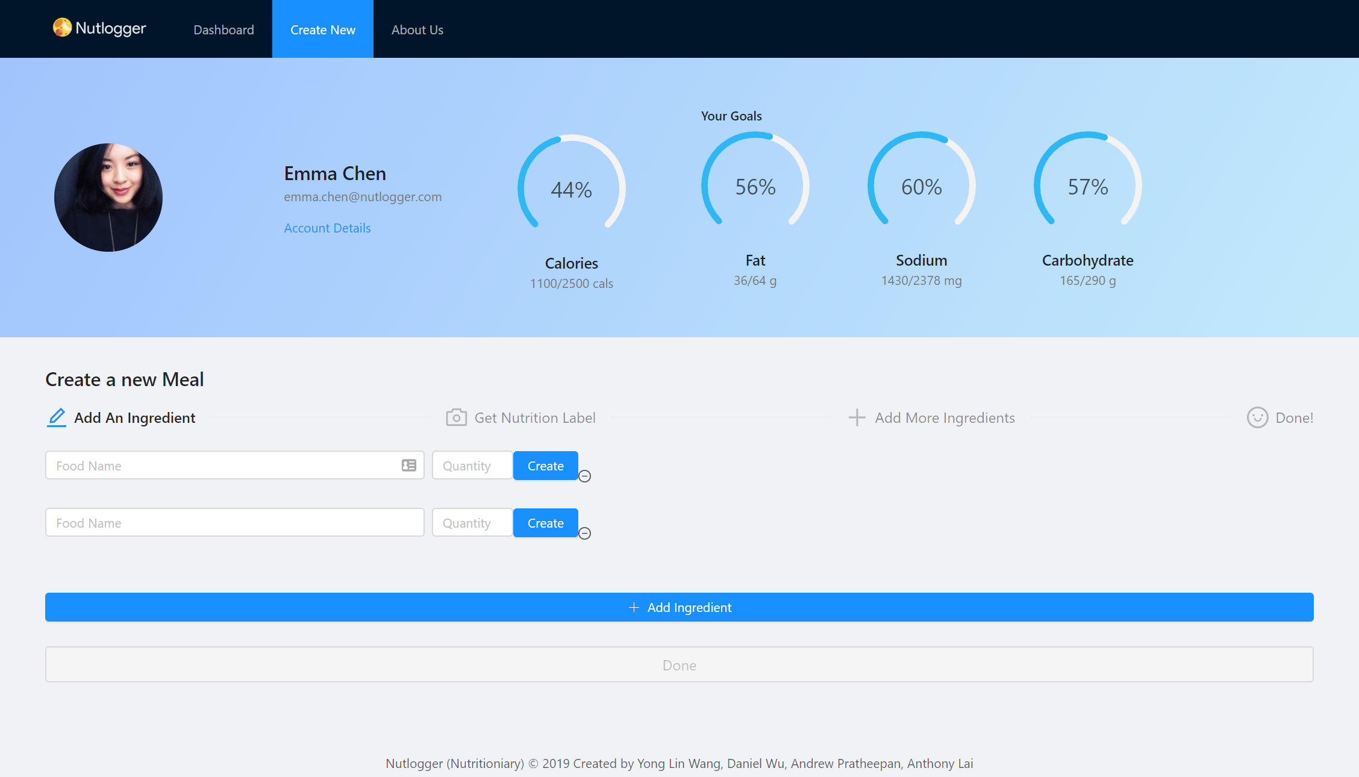
Task: Remove second ingredient row with minus icon
Action: pos(584,534)
